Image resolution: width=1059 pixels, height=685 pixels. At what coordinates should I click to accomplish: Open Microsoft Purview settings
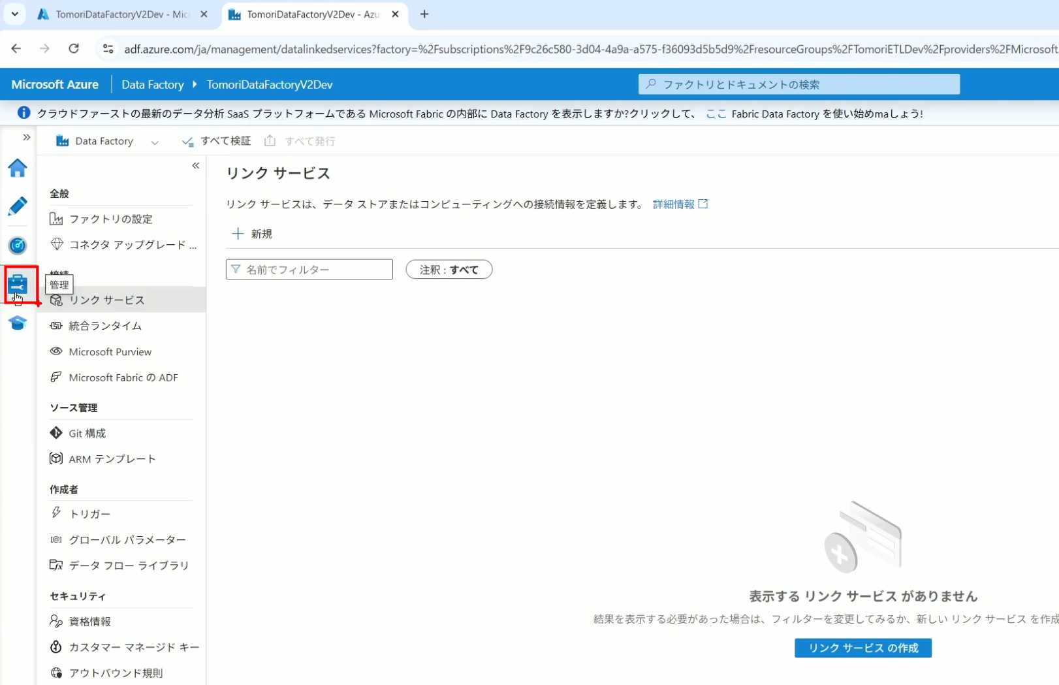(x=110, y=352)
